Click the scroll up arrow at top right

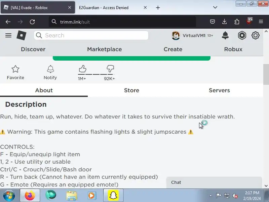click(x=266, y=31)
